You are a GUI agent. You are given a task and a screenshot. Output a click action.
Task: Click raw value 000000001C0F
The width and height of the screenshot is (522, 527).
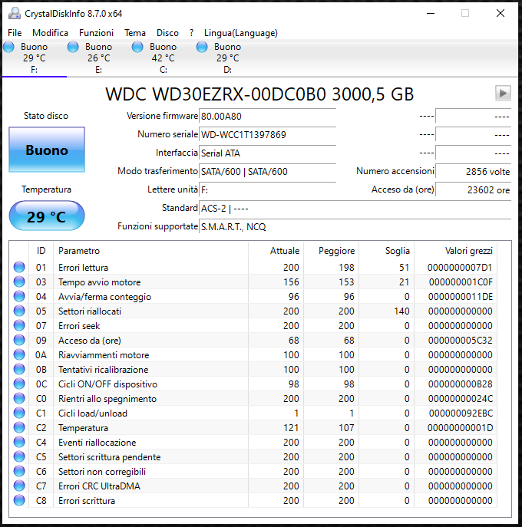coord(461,282)
